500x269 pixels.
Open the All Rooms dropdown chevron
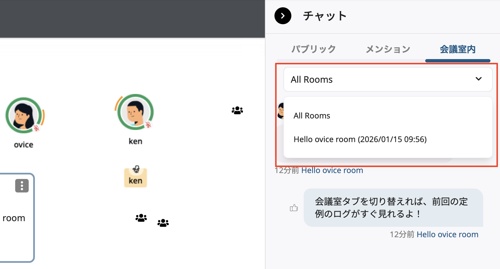coord(478,79)
